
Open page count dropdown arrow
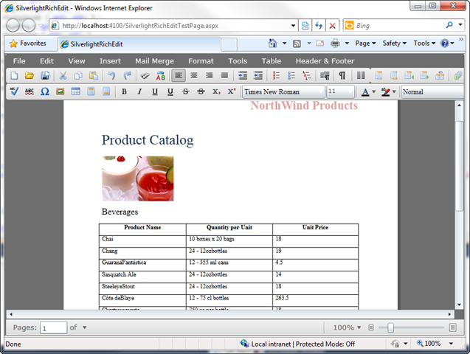coord(85,327)
